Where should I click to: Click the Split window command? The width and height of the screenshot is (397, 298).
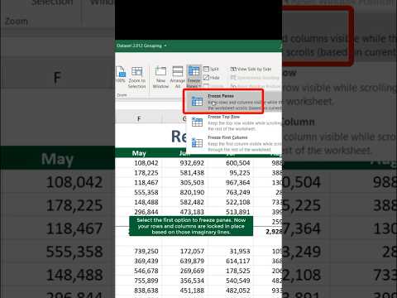pyautogui.click(x=211, y=69)
